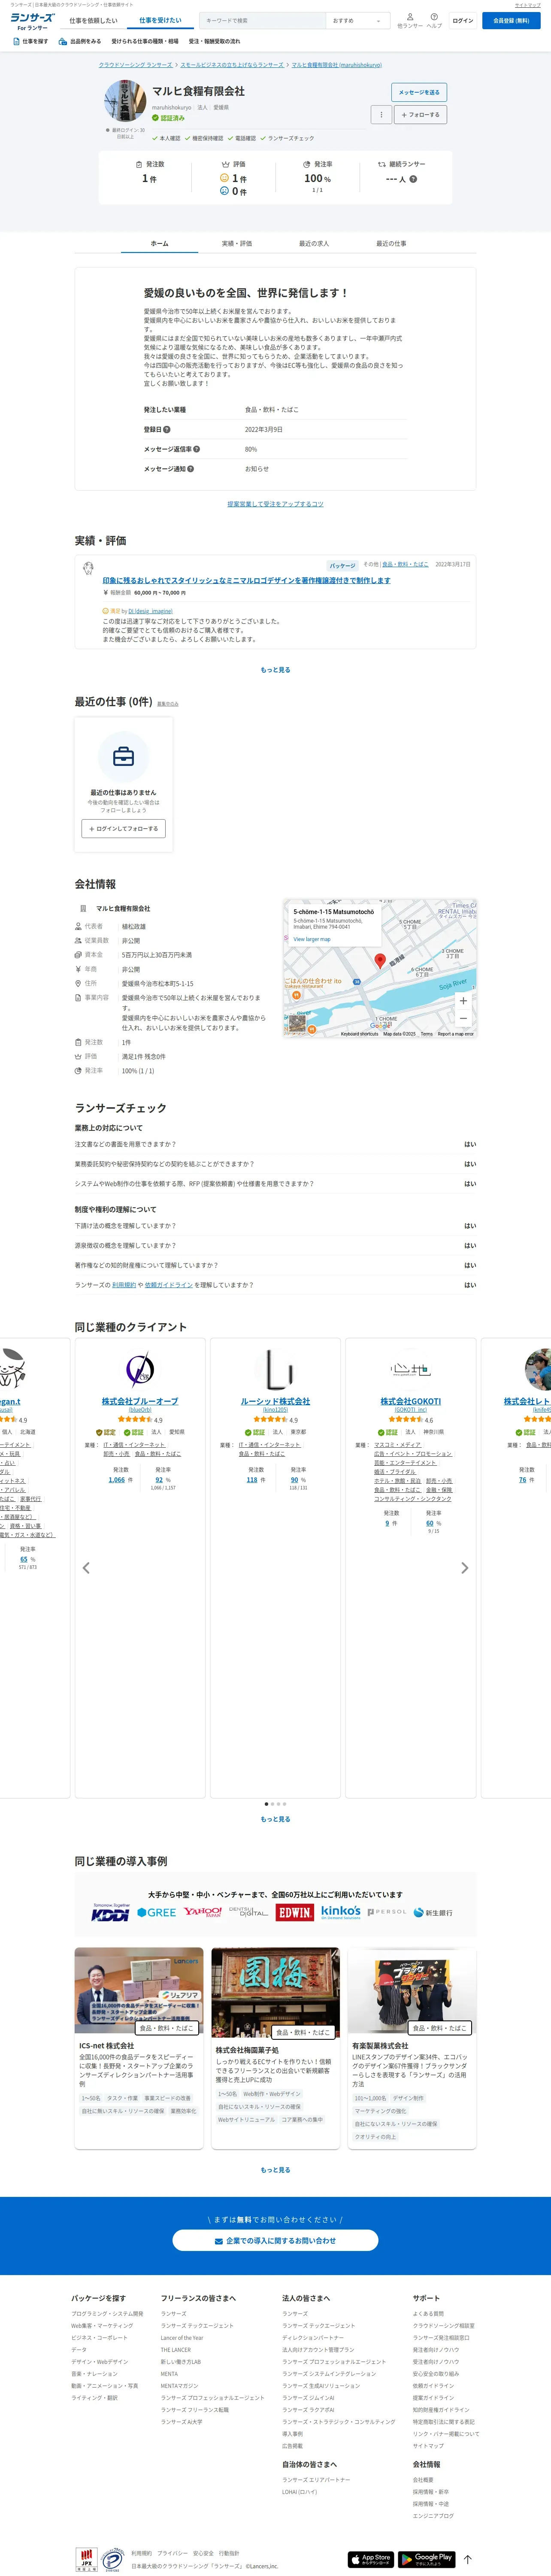
Task: Open the 利用規約 link in ランサーズチェック
Action: (124, 1285)
